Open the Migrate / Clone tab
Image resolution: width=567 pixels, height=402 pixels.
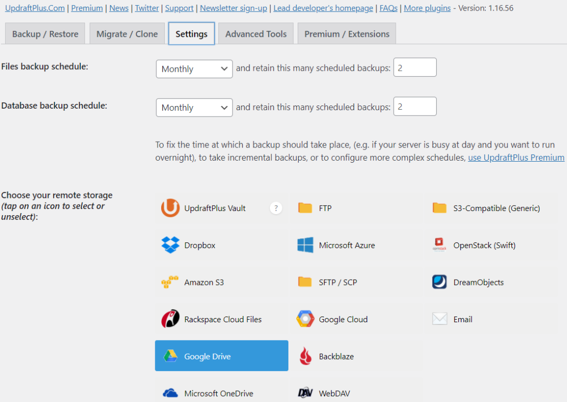[x=127, y=34]
